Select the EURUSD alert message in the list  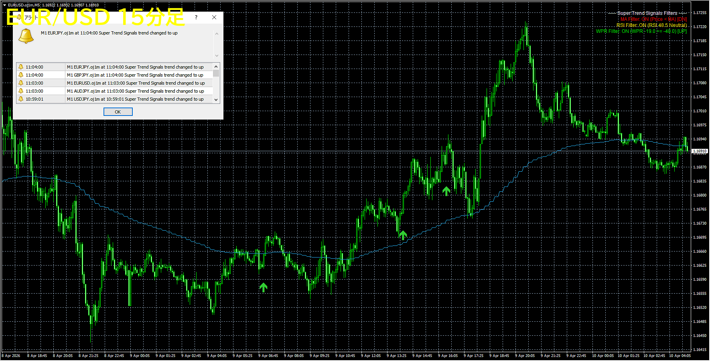tap(136, 83)
